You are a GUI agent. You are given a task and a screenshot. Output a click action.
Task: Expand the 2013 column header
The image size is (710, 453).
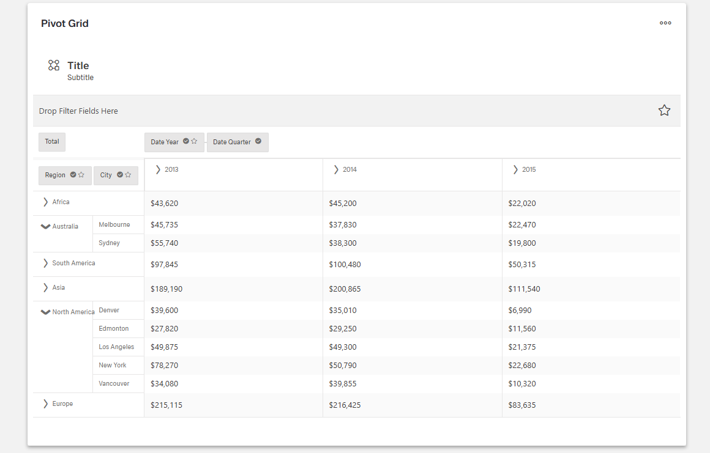click(159, 169)
